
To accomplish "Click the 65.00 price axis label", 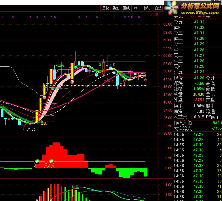I will tap(168, 25).
